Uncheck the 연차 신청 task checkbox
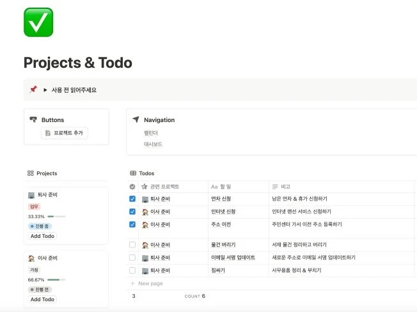This screenshot has width=417, height=312. pos(132,199)
